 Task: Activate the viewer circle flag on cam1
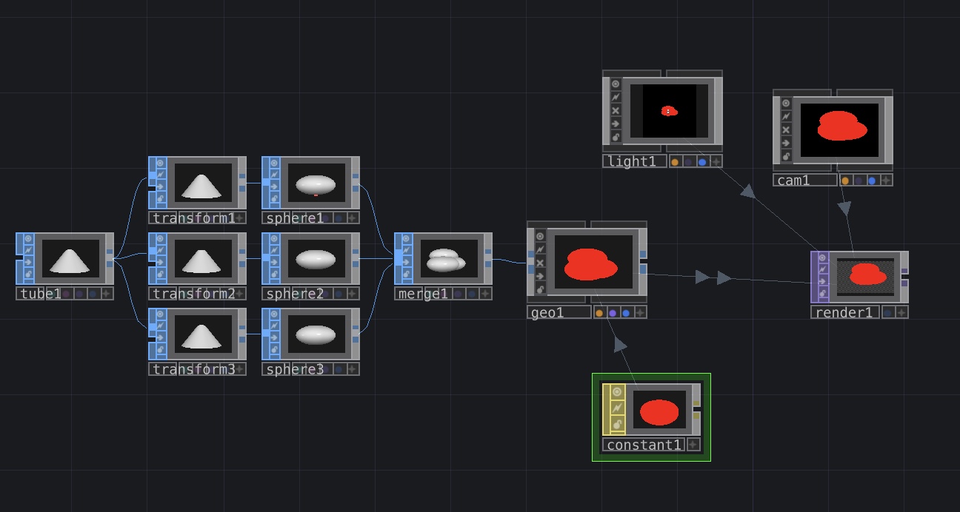coord(786,104)
